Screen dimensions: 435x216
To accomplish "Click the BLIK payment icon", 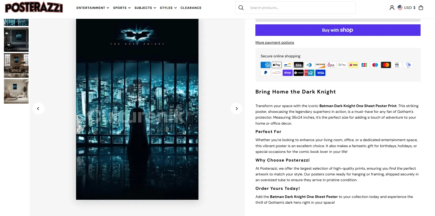I will [299, 65].
